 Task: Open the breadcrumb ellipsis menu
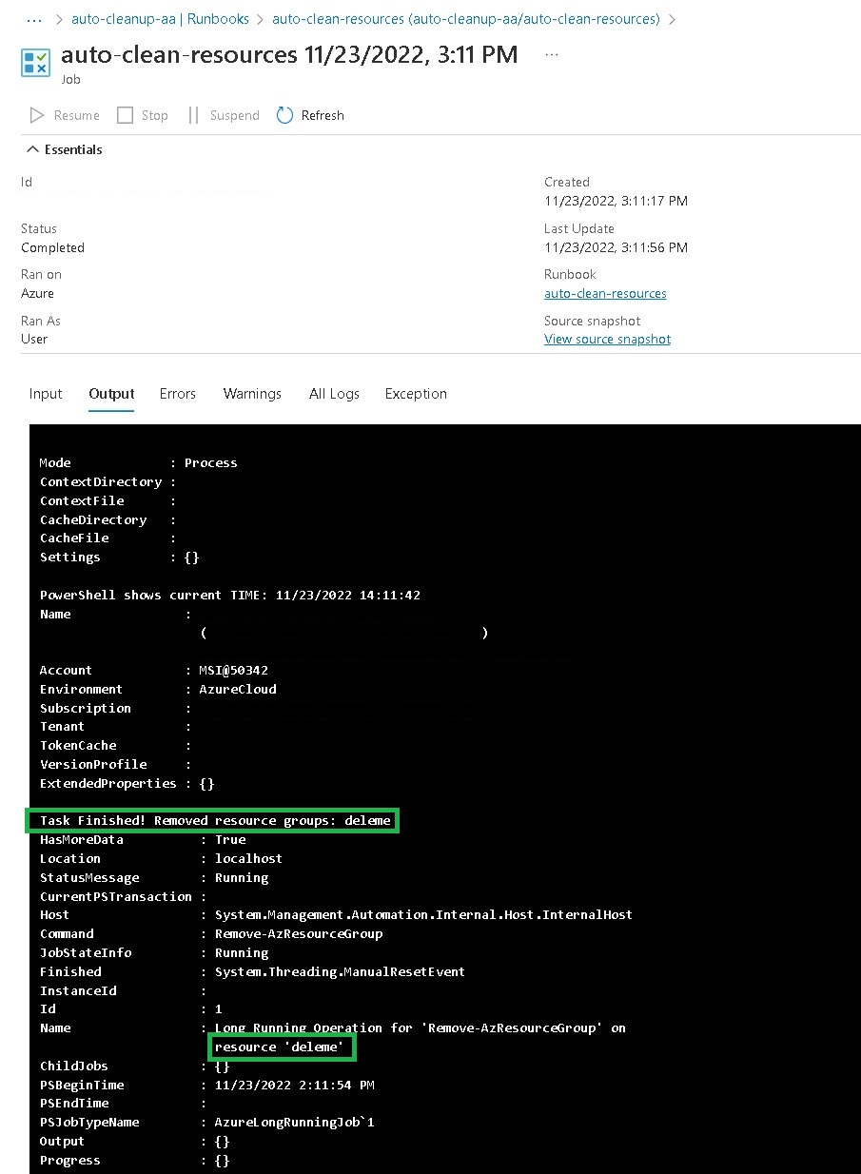(34, 19)
